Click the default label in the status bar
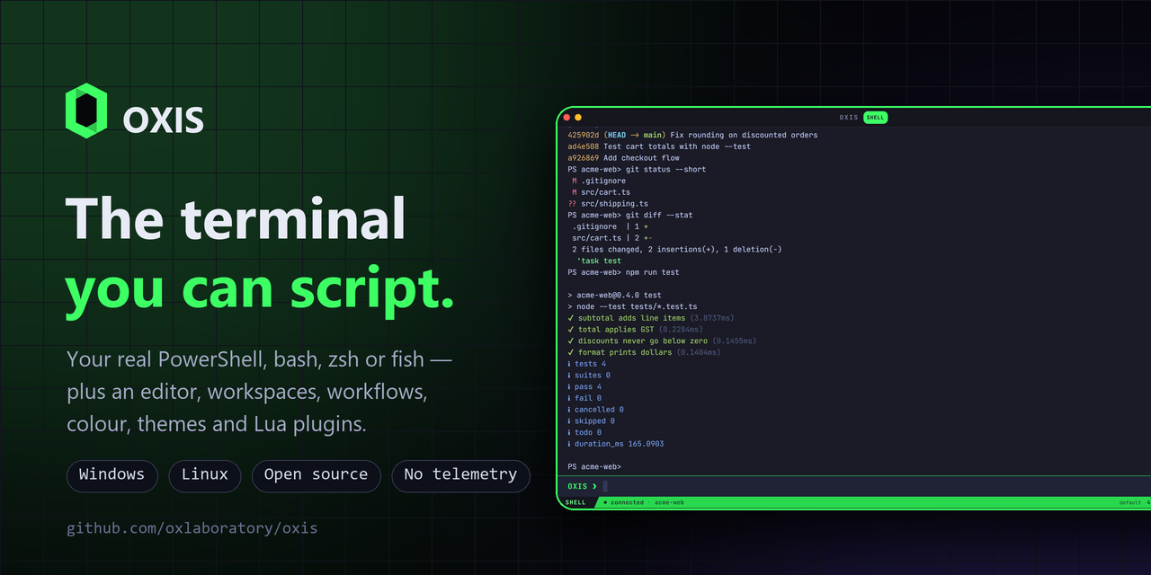This screenshot has width=1151, height=575. (1130, 502)
